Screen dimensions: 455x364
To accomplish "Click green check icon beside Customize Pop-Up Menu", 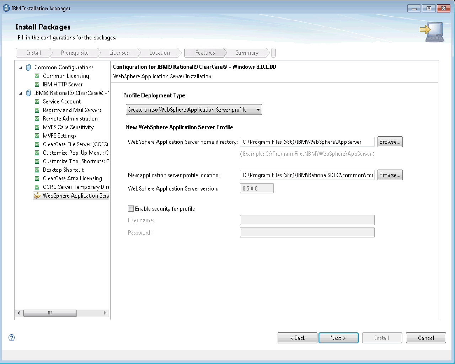I will [37, 152].
